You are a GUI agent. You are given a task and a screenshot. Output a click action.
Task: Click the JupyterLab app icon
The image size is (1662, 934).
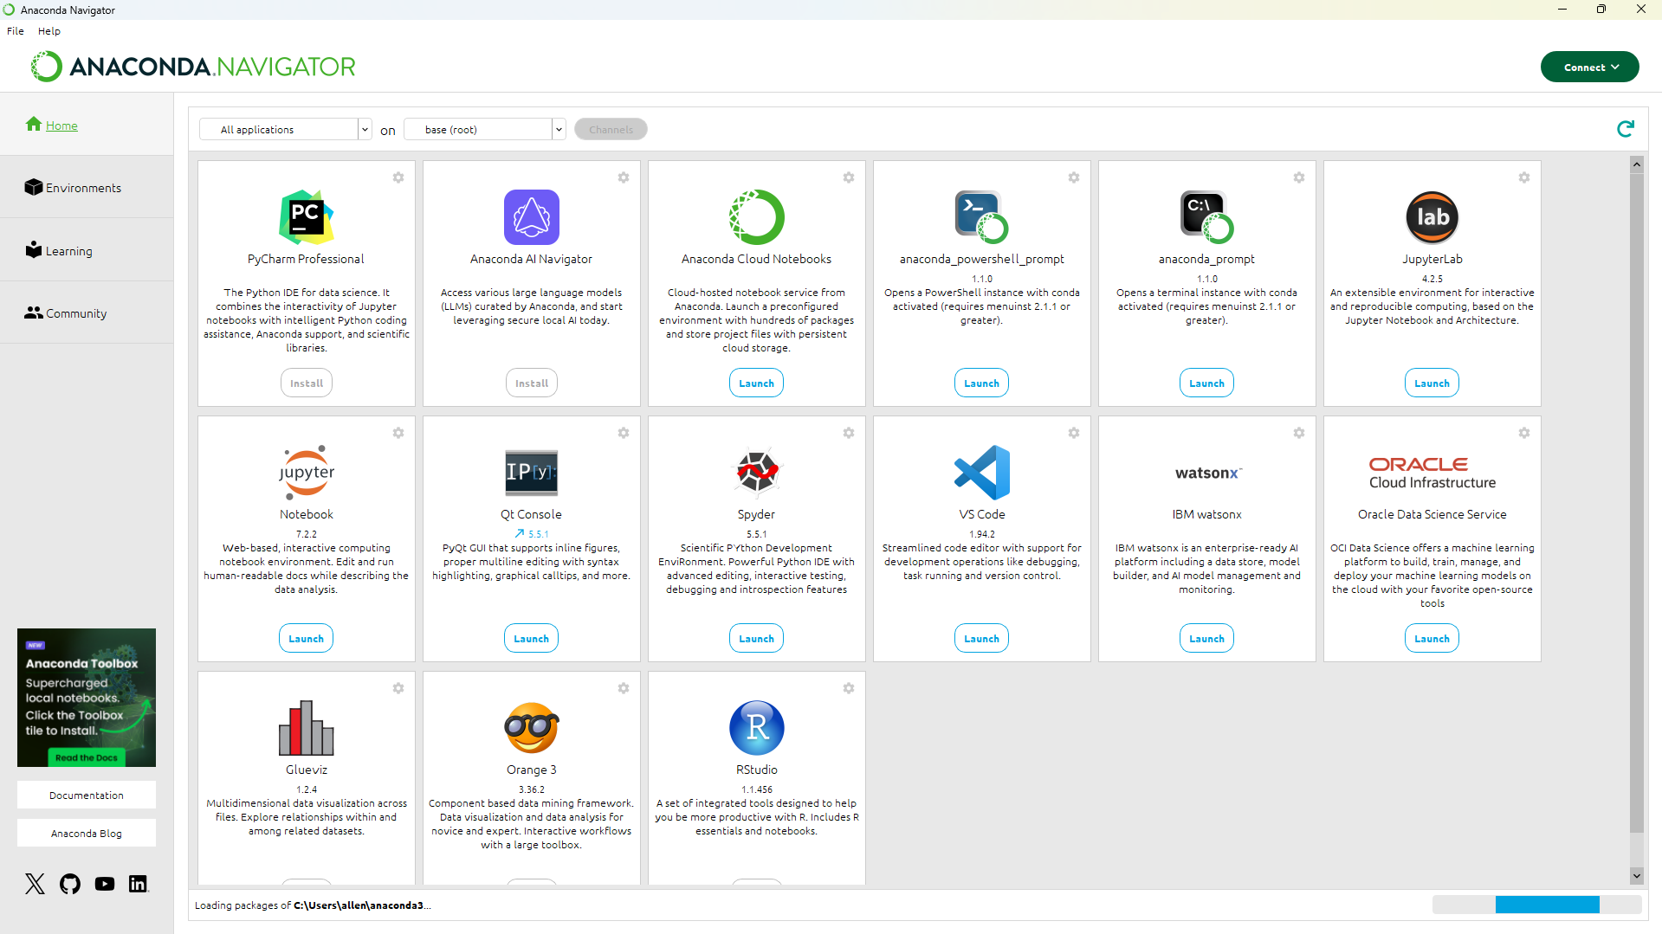coord(1432,216)
